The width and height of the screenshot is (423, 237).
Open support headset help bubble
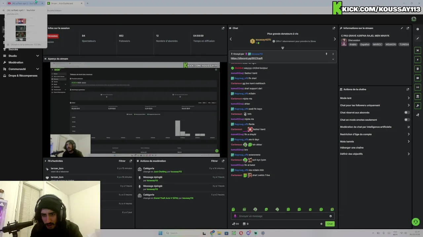click(416, 222)
